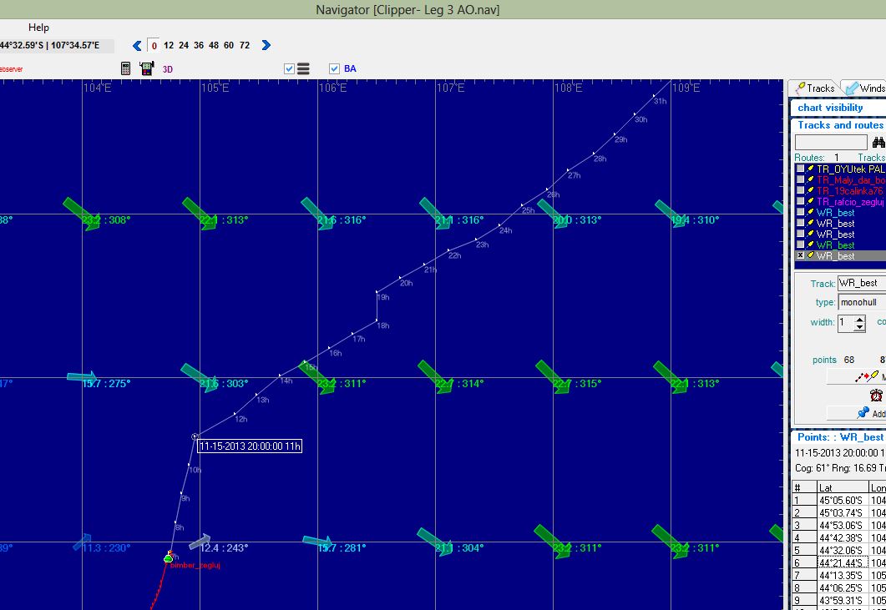Screen dimensions: 886x610
Task: Toggle checkbox beside the three-line icon
Action: point(289,69)
